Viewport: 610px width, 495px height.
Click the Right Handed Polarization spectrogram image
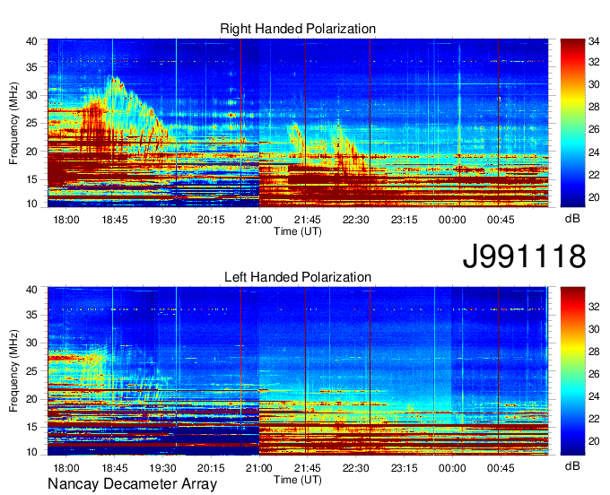click(x=298, y=123)
